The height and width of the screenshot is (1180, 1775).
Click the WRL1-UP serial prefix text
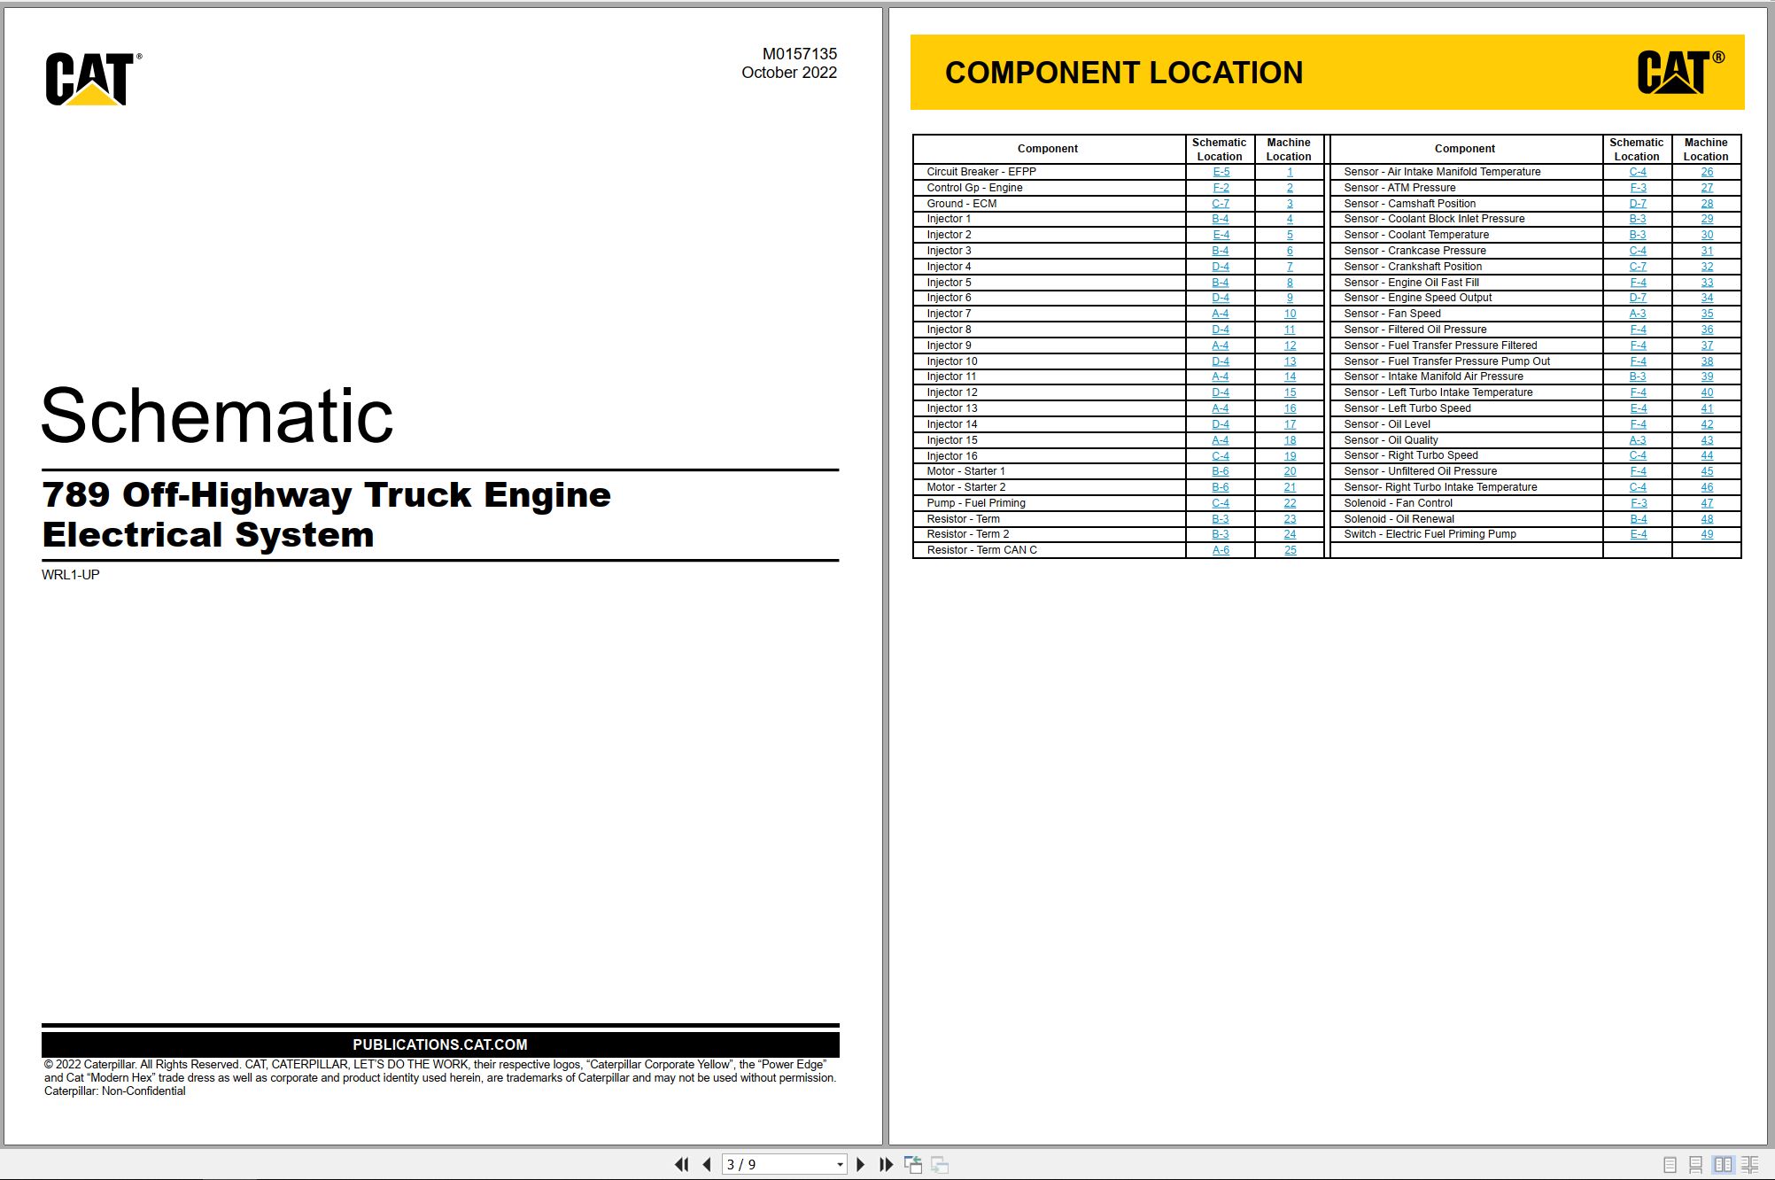coord(71,575)
